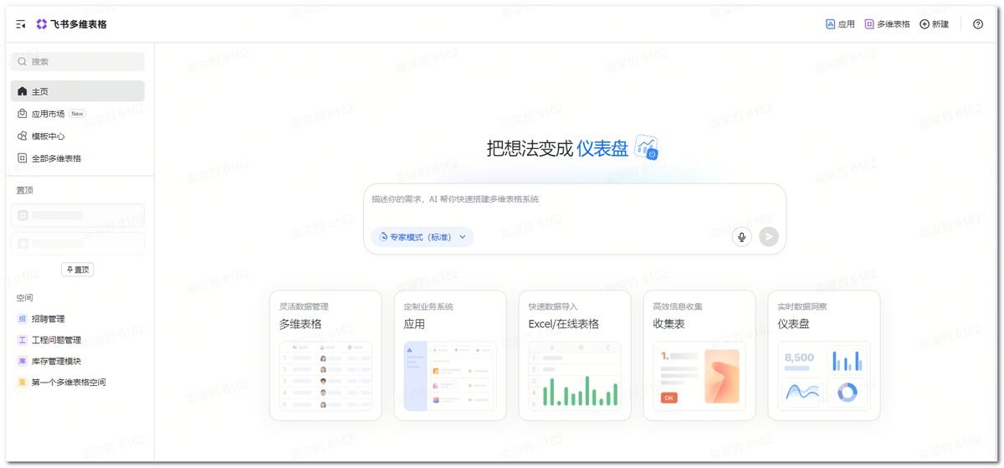The image size is (1004, 468).
Task: Go to 模板中心 in the sidebar
Action: (77, 136)
